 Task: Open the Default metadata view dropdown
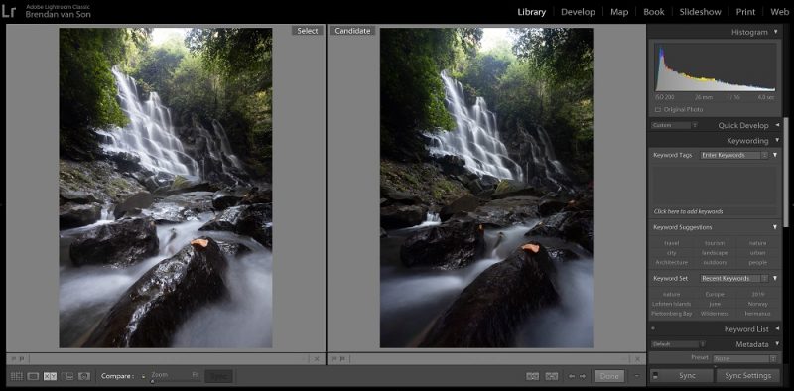[678, 344]
